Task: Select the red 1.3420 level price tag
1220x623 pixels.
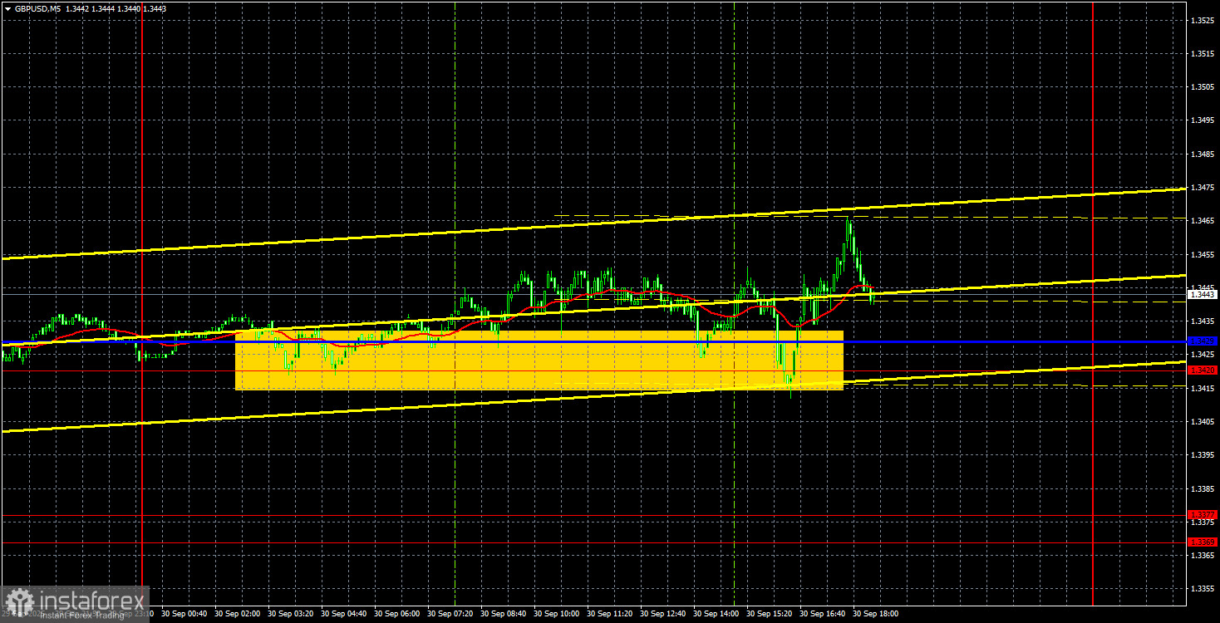Action: click(1203, 370)
